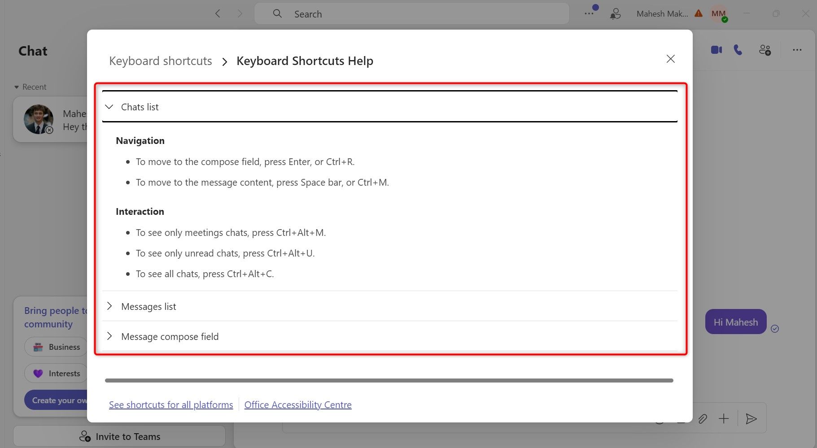The width and height of the screenshot is (817, 448).
Task: Click the horizontal scrollbar in the dialog
Action: 389,380
